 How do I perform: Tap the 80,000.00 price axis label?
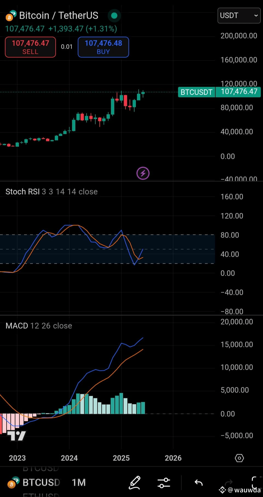point(237,108)
